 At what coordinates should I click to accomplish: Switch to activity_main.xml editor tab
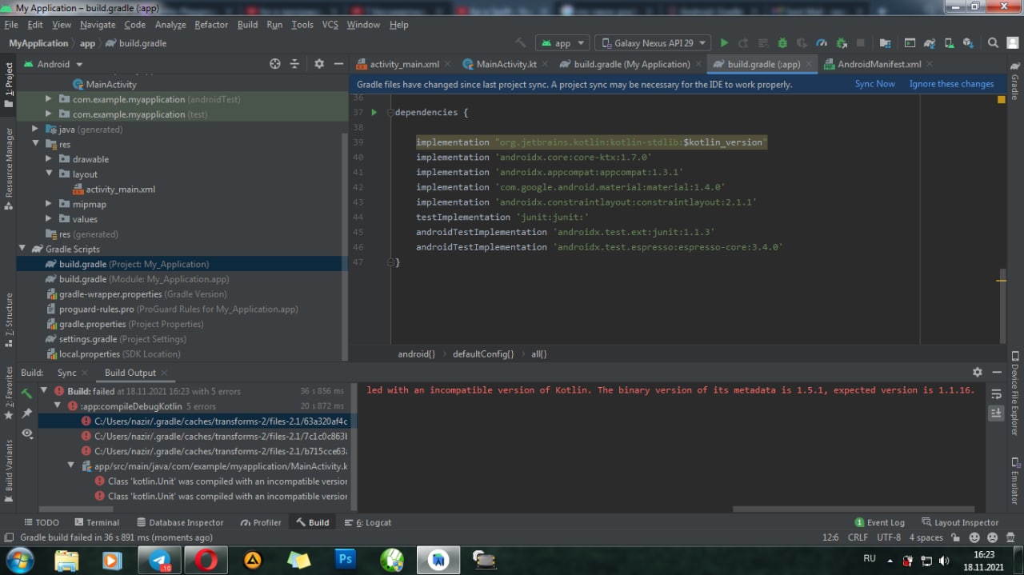click(x=405, y=64)
